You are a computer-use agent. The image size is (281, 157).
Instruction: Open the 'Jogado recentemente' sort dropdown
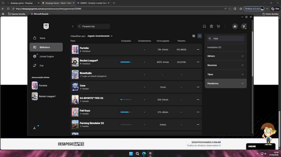(100, 36)
